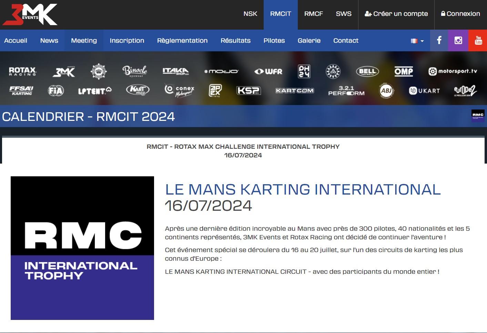487x333 pixels.
Task: Click the Le Mans Karting International heading
Action: click(x=303, y=189)
